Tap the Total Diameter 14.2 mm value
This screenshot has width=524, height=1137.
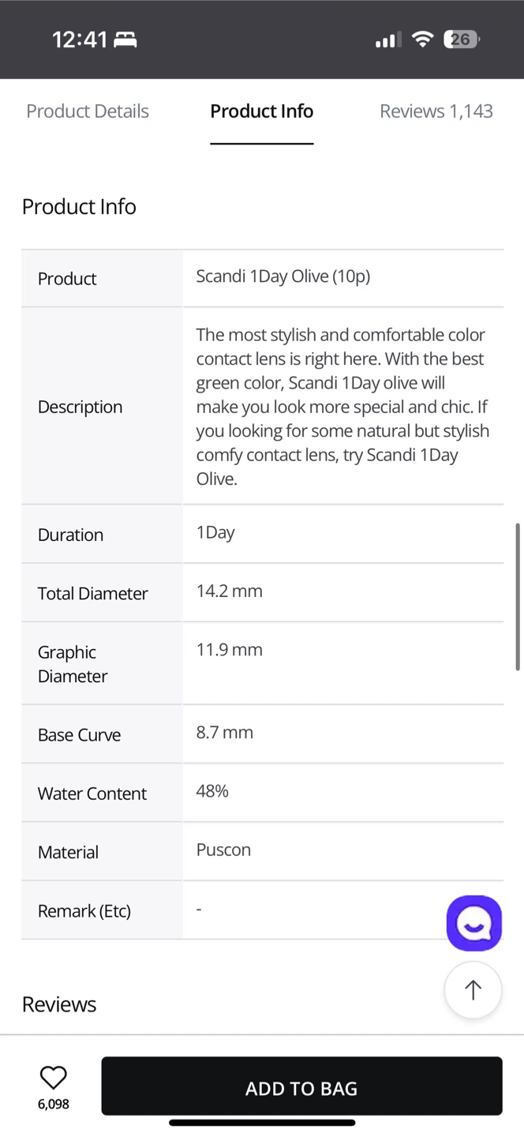[230, 591]
